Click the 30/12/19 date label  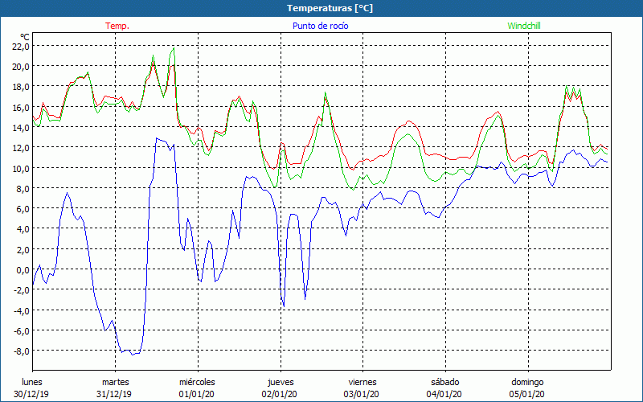point(31,394)
